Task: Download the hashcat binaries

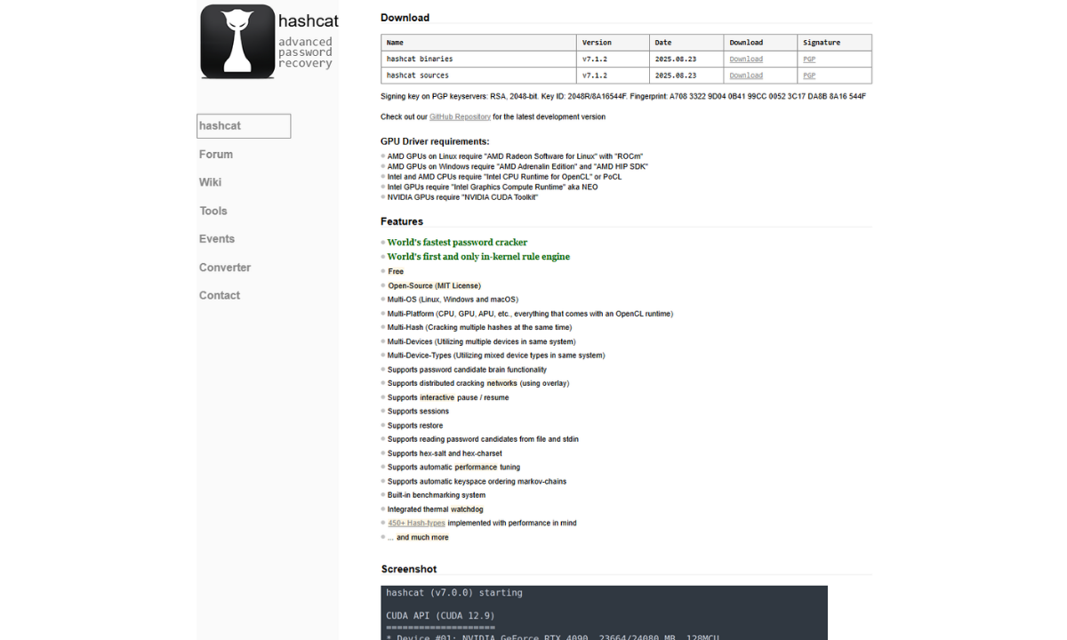Action: (x=746, y=59)
